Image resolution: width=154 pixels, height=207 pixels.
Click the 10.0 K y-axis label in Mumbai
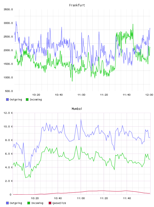click(x=8, y=127)
